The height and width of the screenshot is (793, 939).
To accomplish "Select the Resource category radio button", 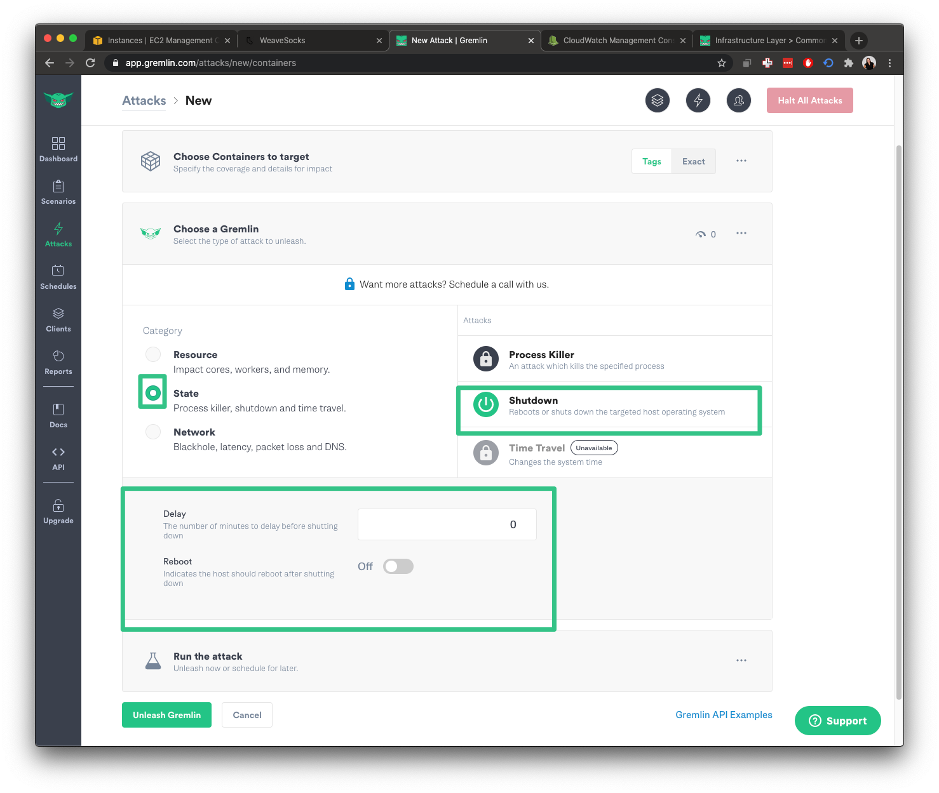I will (153, 354).
